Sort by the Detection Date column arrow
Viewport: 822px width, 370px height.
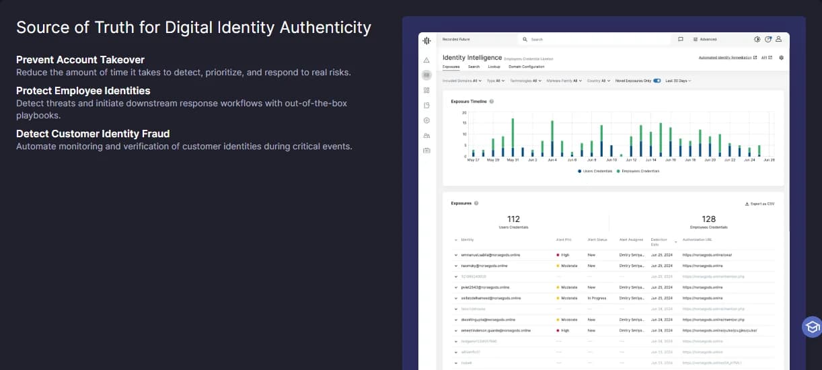point(675,242)
